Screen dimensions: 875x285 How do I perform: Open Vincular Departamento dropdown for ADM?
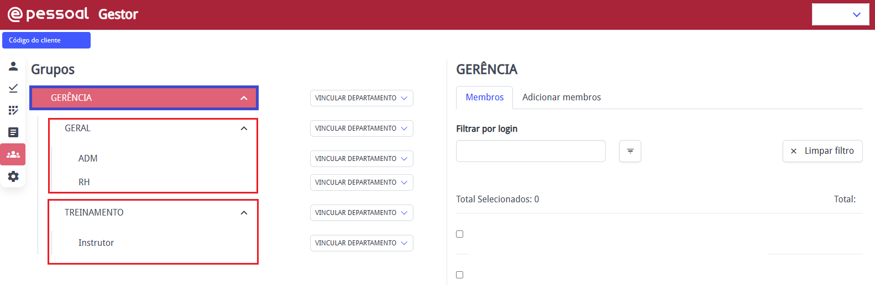click(361, 159)
